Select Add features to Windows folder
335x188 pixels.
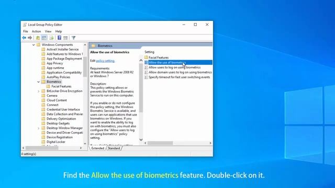64,54
